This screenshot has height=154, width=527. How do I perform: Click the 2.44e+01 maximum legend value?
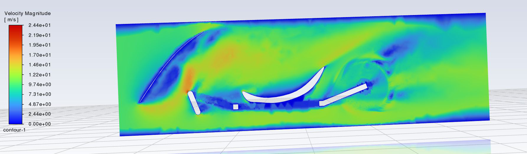(x=40, y=25)
